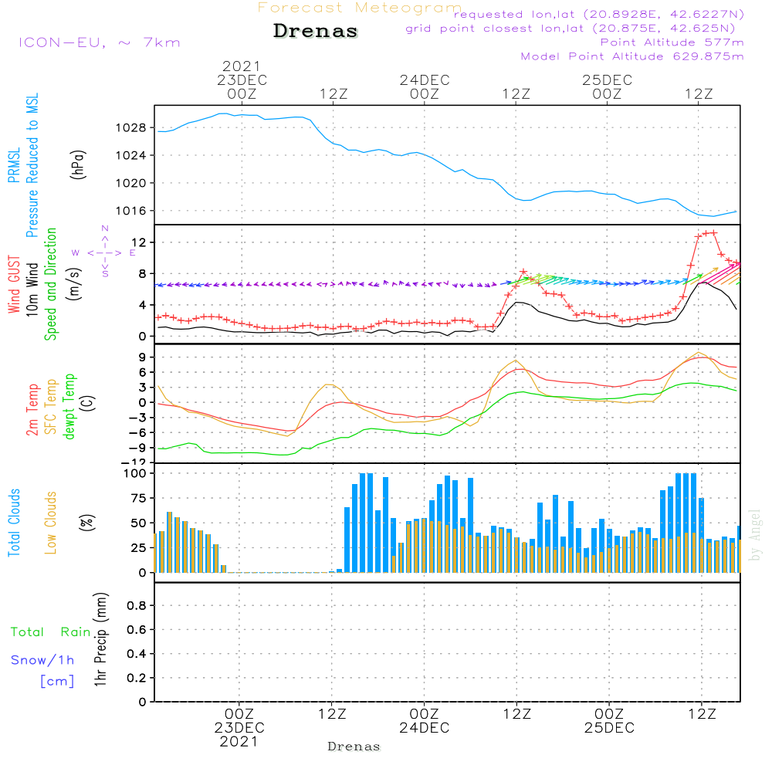Click the '2021' year label at top
The height and width of the screenshot is (772, 772).
pos(241,66)
